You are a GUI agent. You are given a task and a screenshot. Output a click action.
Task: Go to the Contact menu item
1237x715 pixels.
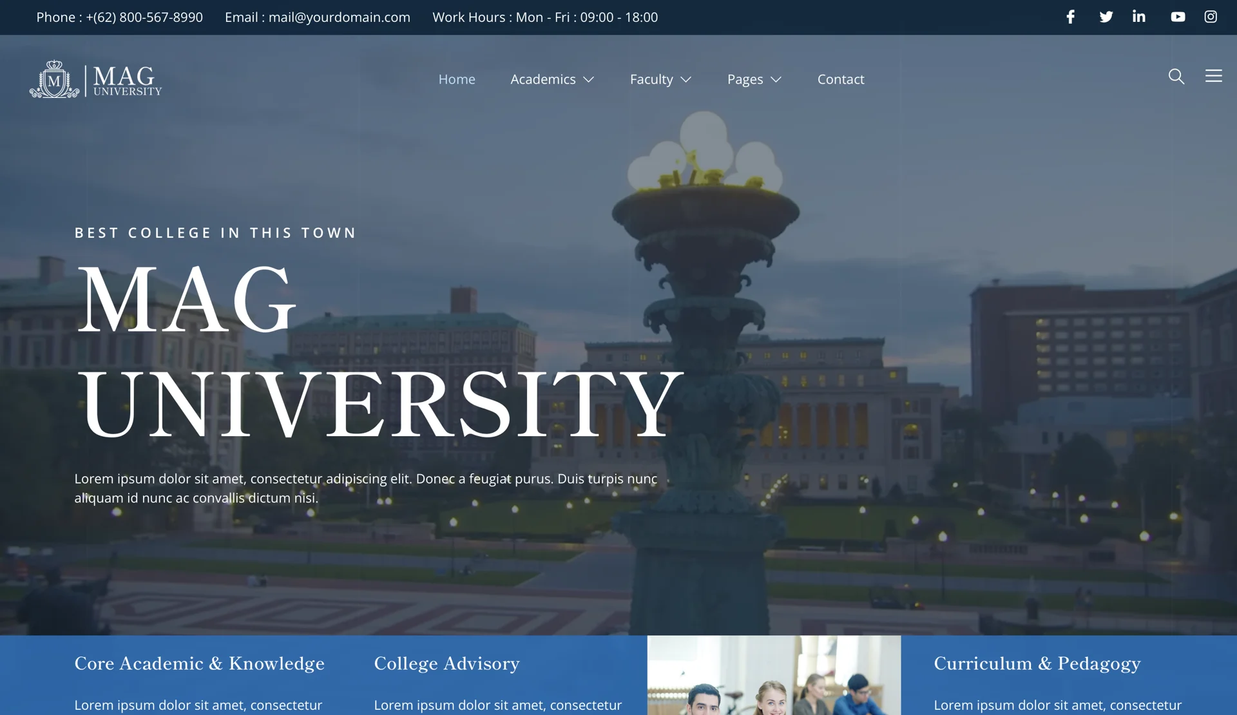[x=841, y=79]
